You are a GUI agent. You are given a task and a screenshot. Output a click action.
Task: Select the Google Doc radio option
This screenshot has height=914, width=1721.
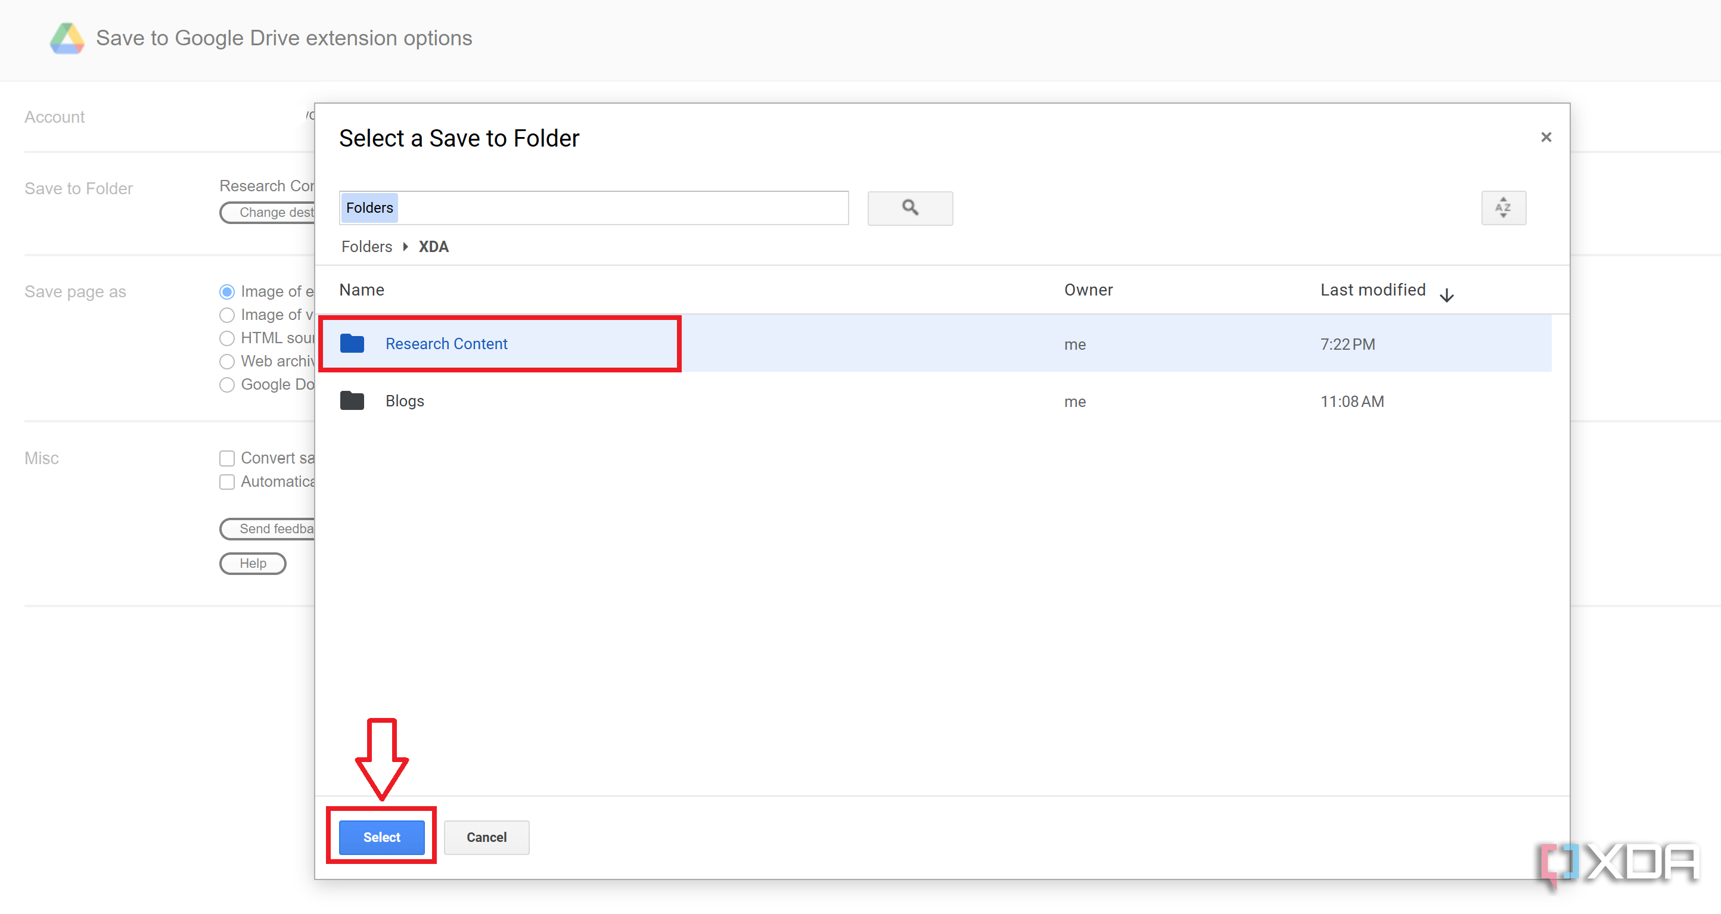click(227, 385)
